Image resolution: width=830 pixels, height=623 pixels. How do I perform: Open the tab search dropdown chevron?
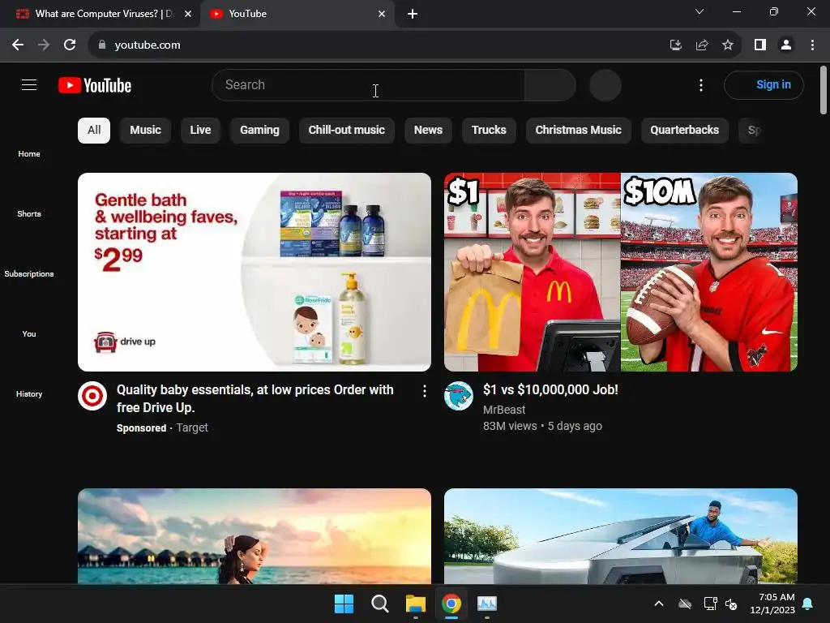[x=700, y=11]
